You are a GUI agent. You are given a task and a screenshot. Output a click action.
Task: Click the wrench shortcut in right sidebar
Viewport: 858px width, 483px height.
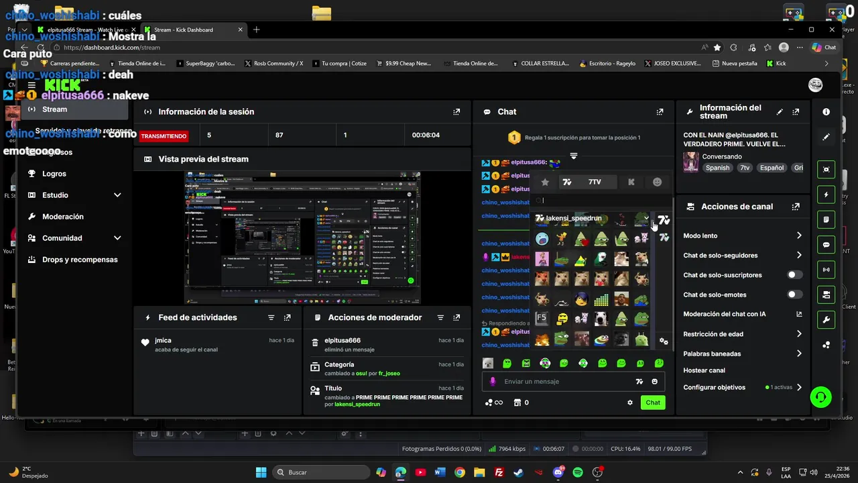[x=826, y=320]
